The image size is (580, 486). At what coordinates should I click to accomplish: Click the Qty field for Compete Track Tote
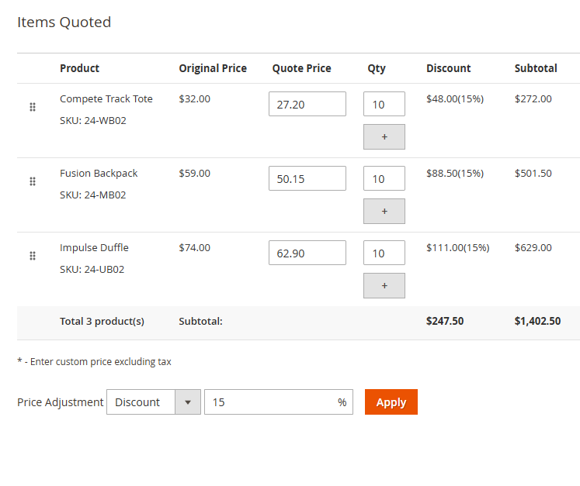(384, 104)
